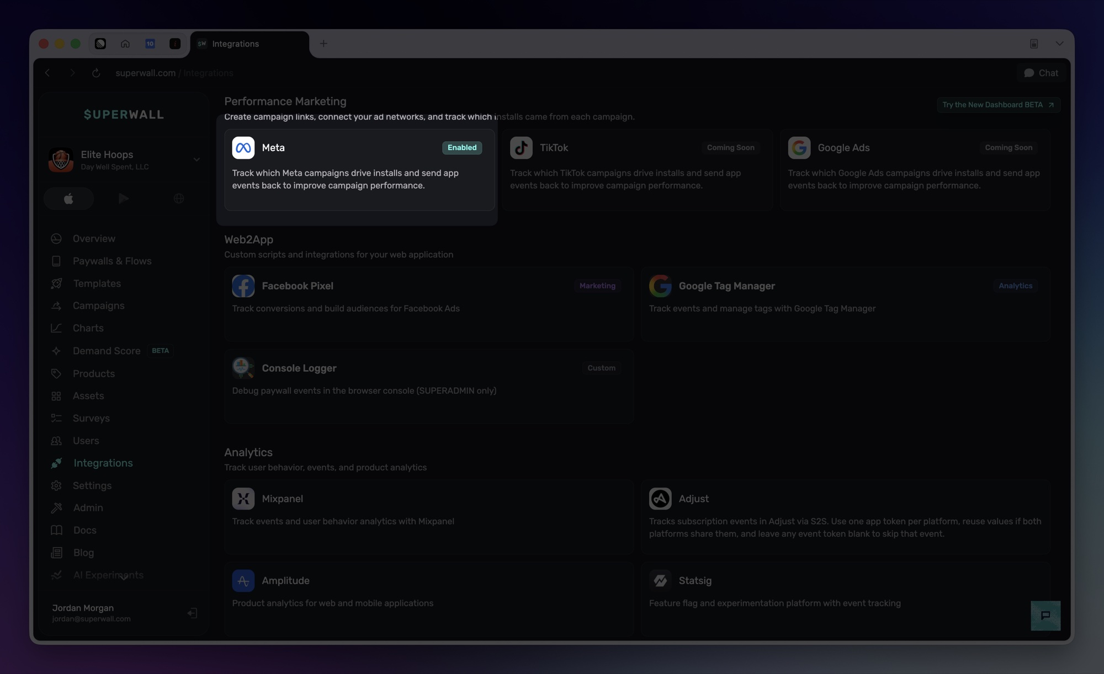Open Charts in the sidebar

[x=88, y=328]
